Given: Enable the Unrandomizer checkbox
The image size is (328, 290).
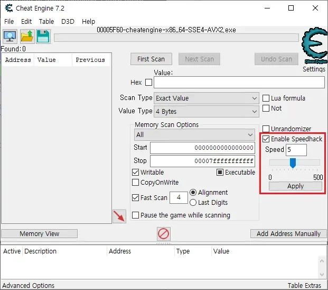Looking at the screenshot, I should tap(266, 129).
